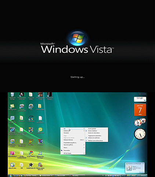Launch the TextAloud shortcut icon
155x177 pixels.
(x=40, y=142)
